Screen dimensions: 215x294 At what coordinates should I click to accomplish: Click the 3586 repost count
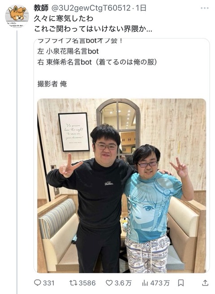[x=87, y=283]
